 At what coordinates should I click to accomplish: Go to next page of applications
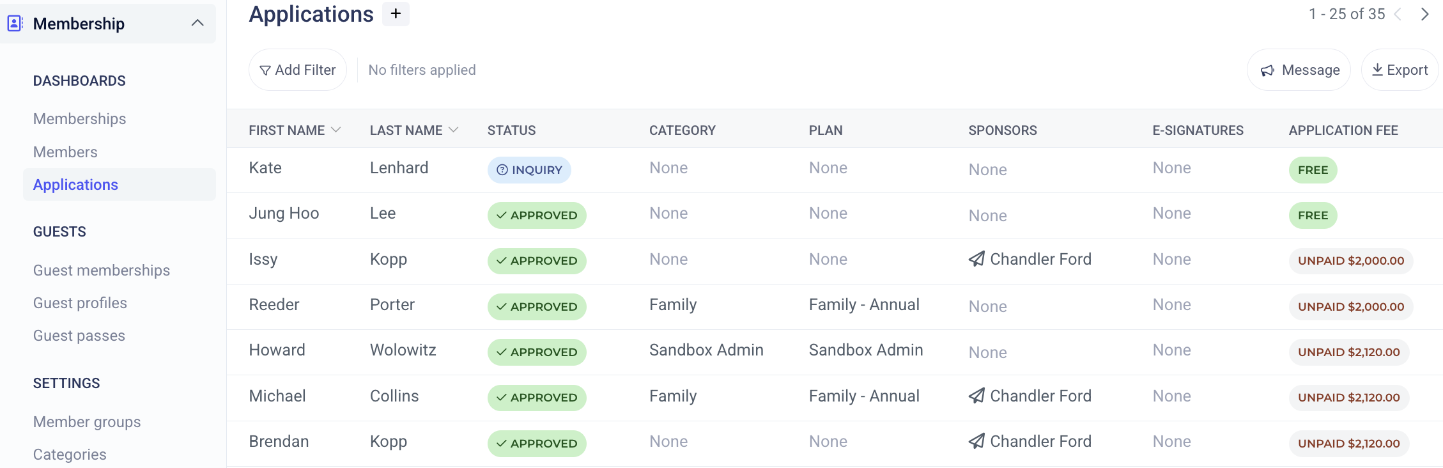pyautogui.click(x=1424, y=14)
